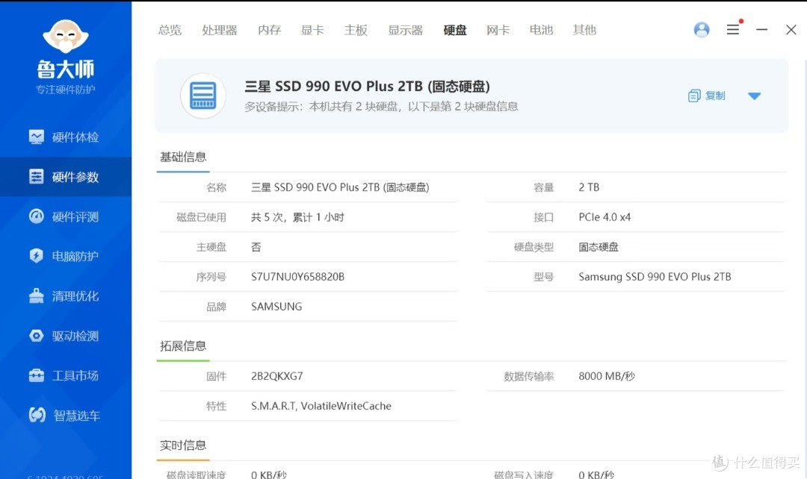Click the transfer rate 8000 MB/秒
Image resolution: width=807 pixels, height=479 pixels.
click(x=607, y=376)
